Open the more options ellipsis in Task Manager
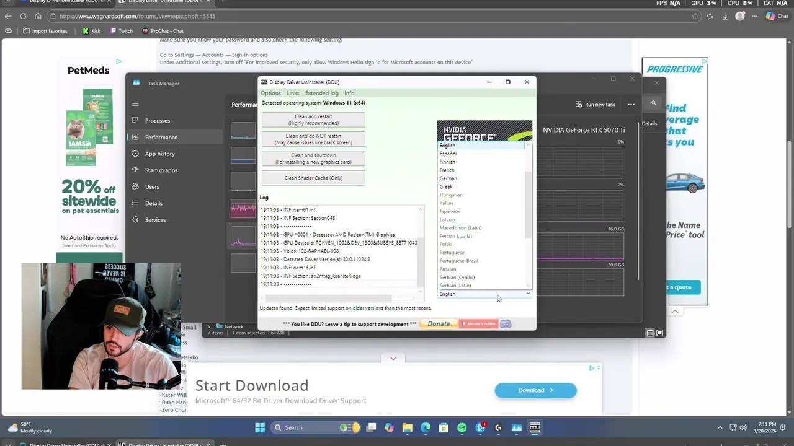The height and width of the screenshot is (446, 794). tap(631, 104)
